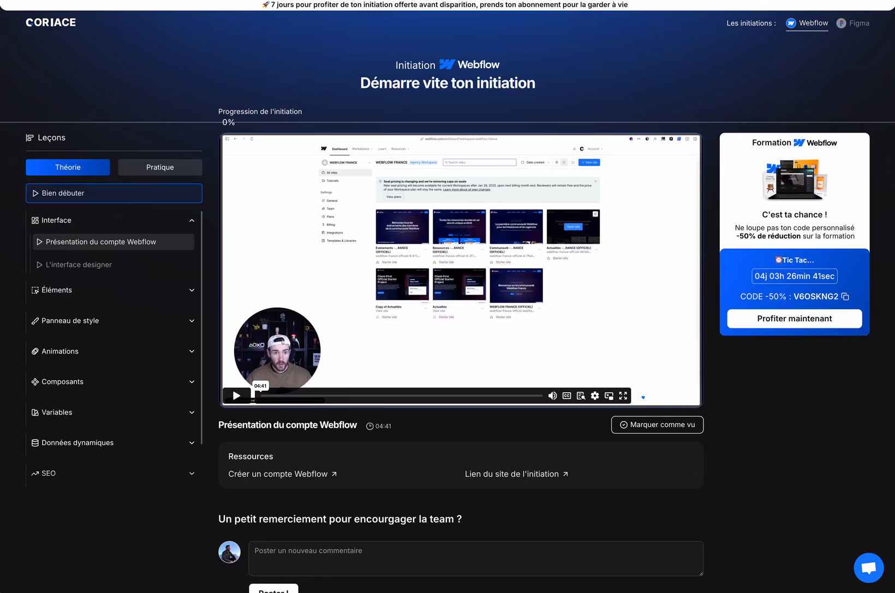Switch to the Figma initiation
The width and height of the screenshot is (895, 593).
tap(853, 23)
